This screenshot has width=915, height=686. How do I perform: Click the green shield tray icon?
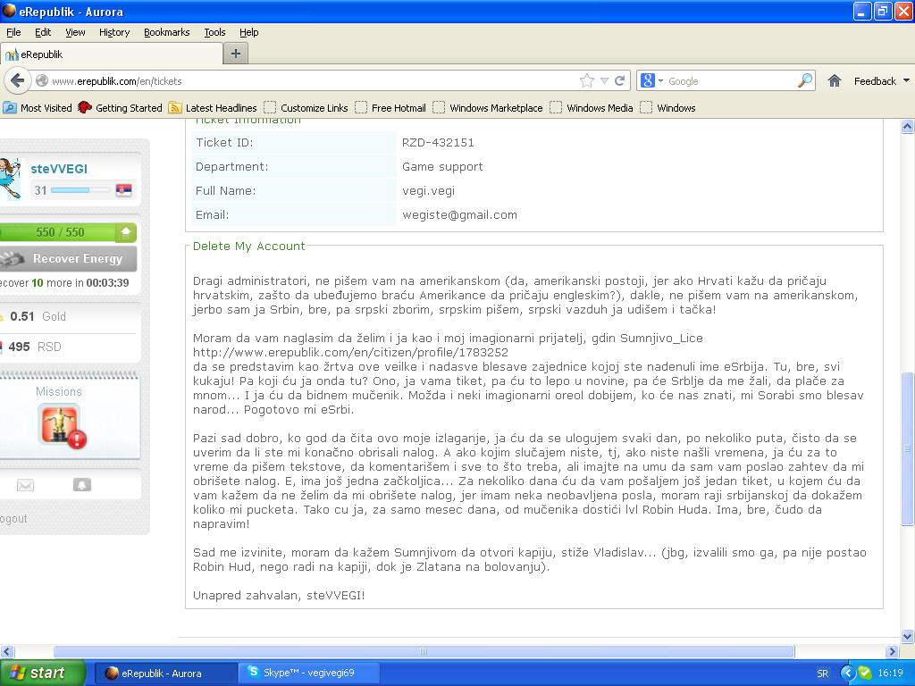(865, 673)
